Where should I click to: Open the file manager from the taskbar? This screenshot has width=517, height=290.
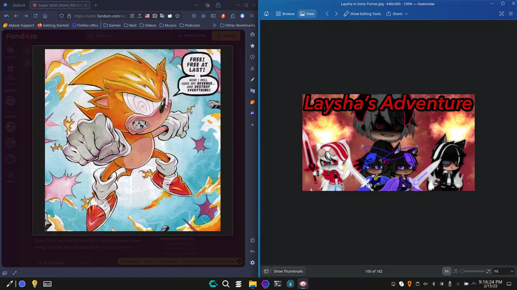(x=253, y=284)
